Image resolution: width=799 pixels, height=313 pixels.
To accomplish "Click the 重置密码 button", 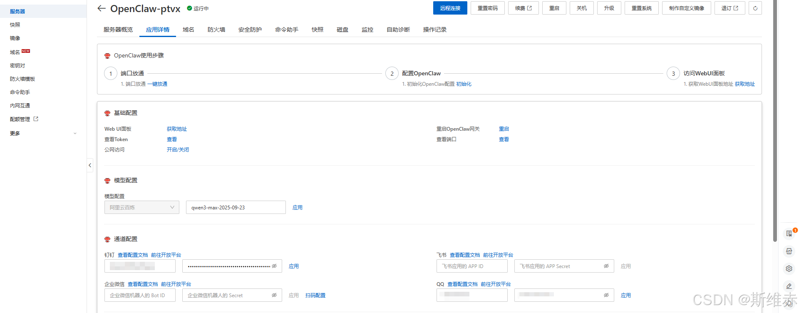I will click(x=488, y=8).
